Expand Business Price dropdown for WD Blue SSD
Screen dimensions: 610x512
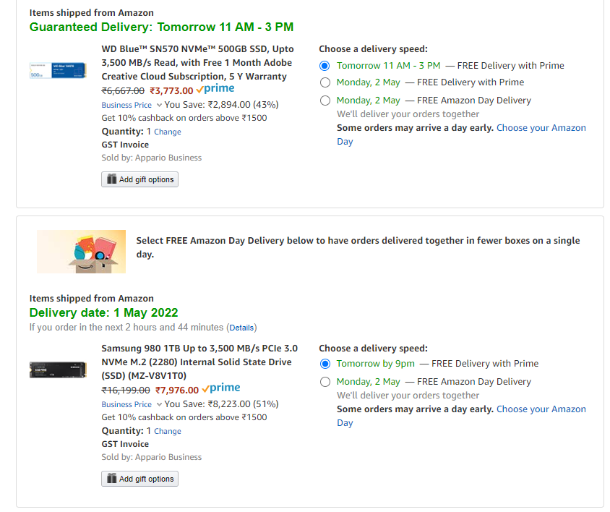[x=132, y=105]
